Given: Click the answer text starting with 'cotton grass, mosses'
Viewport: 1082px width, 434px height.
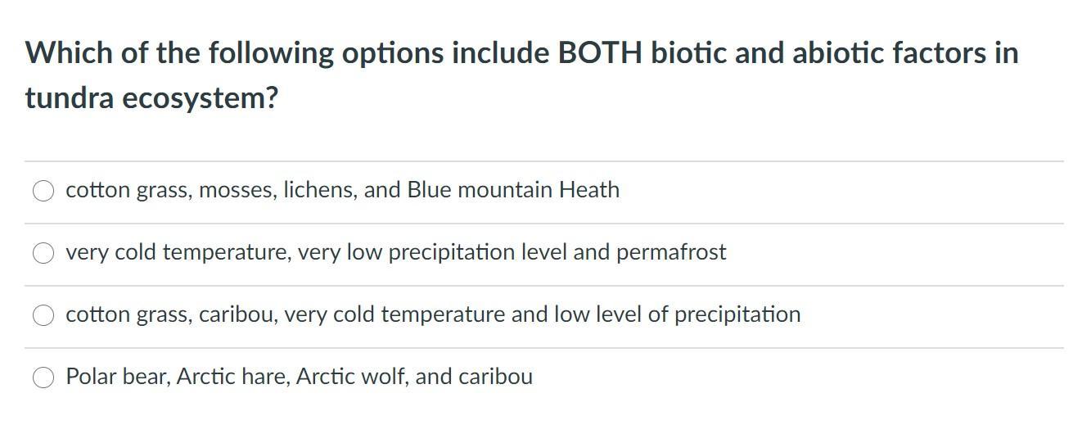Looking at the screenshot, I should click(x=342, y=190).
